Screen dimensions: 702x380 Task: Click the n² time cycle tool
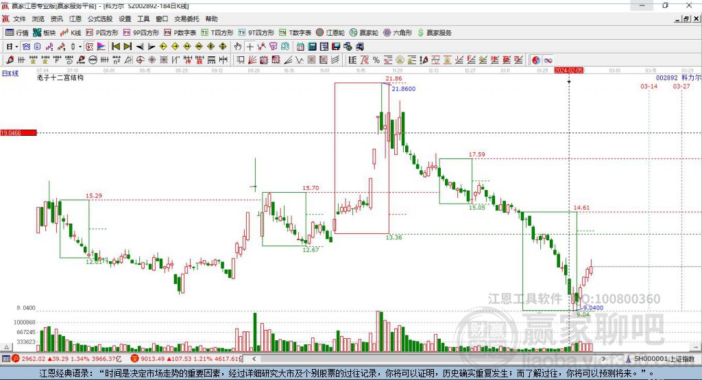pyautogui.click(x=117, y=60)
